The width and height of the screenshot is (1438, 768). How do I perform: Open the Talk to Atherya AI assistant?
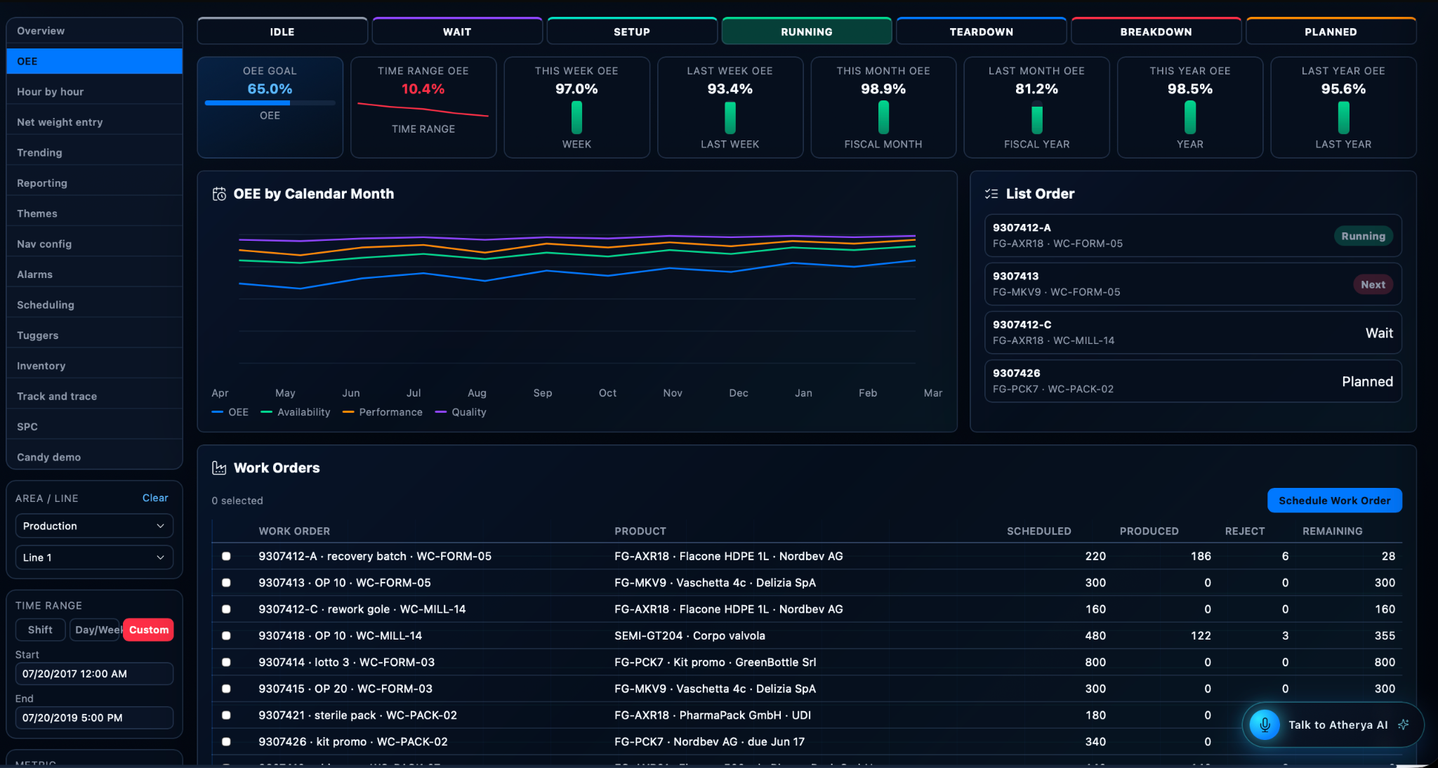pos(1333,724)
